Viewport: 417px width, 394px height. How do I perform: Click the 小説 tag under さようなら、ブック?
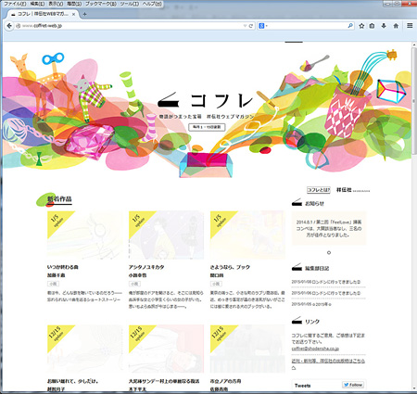pos(216,284)
